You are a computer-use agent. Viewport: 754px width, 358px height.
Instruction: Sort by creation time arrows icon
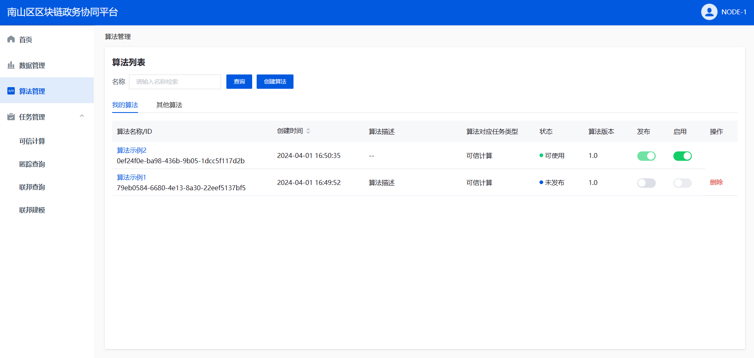tap(308, 131)
